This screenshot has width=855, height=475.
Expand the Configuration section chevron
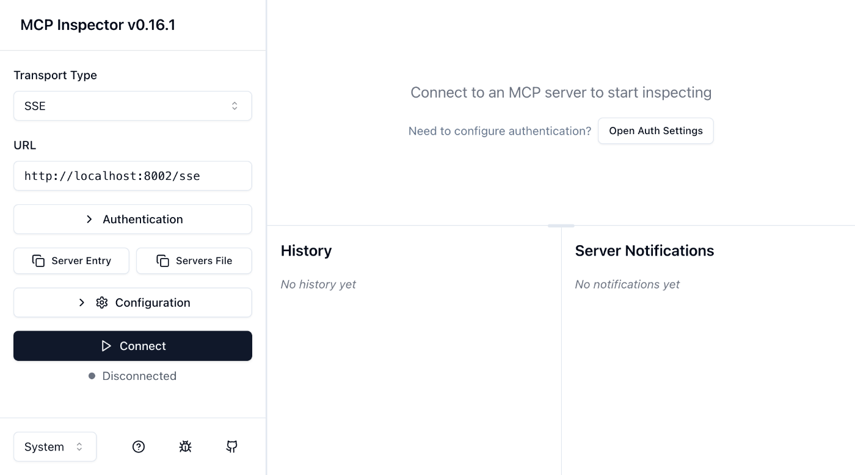point(82,303)
